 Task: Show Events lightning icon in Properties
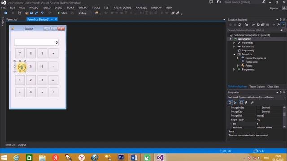[x=246, y=102]
